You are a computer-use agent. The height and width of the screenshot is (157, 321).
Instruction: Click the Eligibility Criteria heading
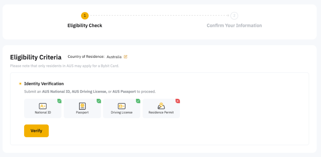[x=36, y=57]
